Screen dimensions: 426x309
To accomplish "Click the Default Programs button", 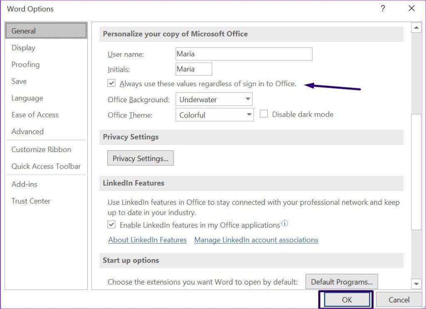I will pyautogui.click(x=342, y=282).
